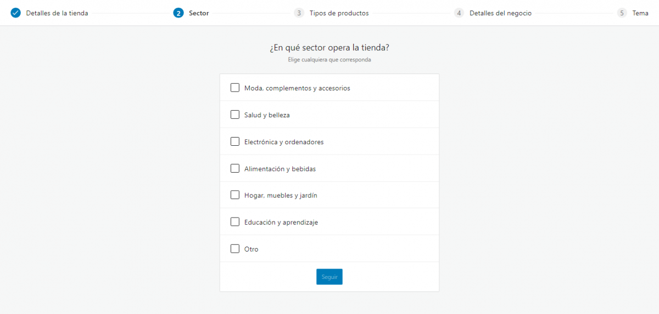Viewport: 659px width, 314px height.
Task: Click the step 3 number circle
Action: point(299,13)
